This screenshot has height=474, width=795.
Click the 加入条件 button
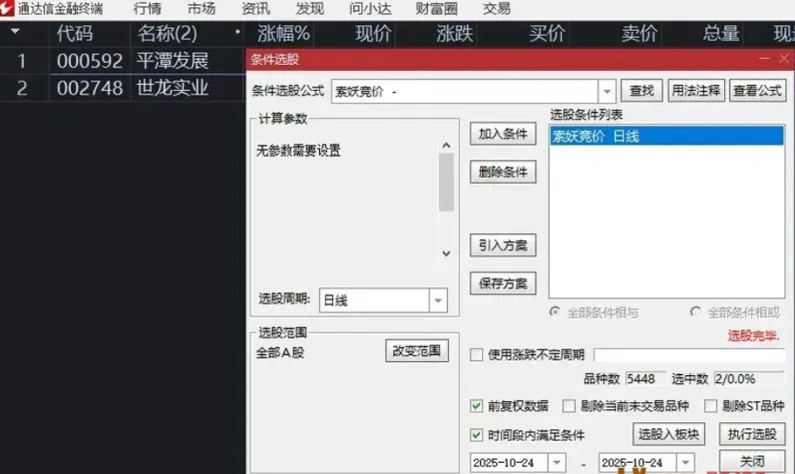[503, 134]
